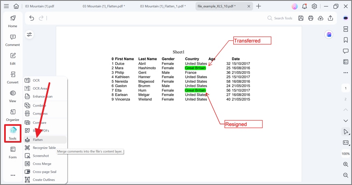Open the properties slider settings button

pyautogui.click(x=29, y=35)
